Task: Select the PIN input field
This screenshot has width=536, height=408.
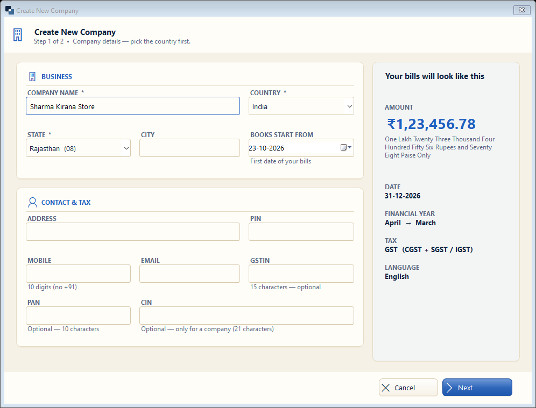Action: pos(301,232)
